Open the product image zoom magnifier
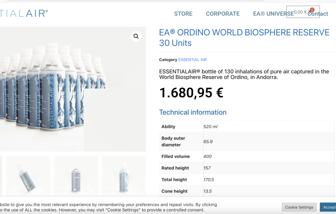Screen dimensions: 336x214 coord(136,36)
